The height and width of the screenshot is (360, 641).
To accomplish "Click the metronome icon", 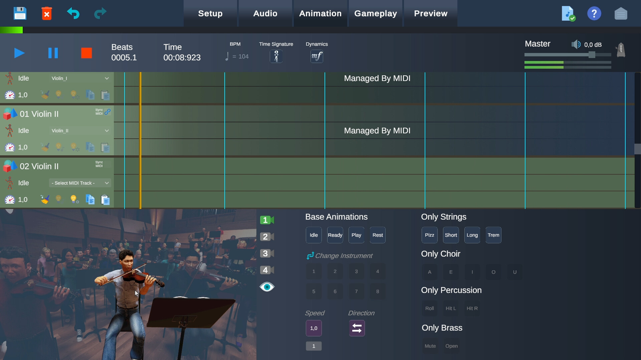I will tap(621, 50).
